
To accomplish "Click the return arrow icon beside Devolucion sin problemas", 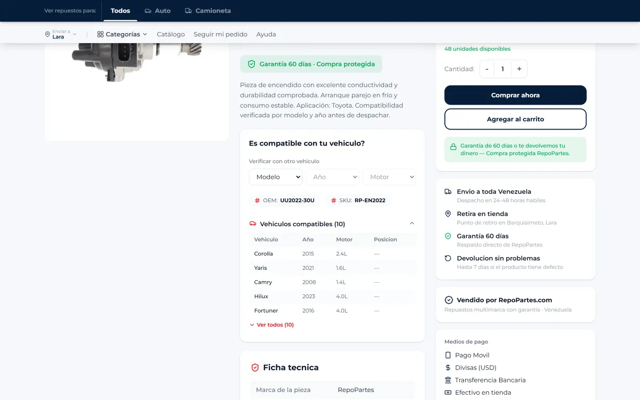I will [448, 258].
